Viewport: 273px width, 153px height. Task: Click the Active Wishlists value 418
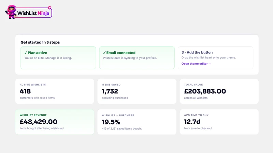tap(25, 91)
